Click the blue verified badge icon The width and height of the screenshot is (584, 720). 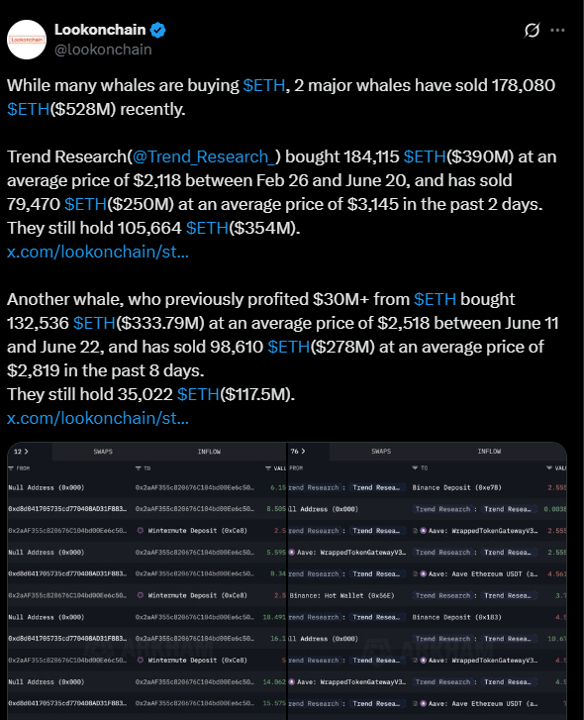pos(157,31)
